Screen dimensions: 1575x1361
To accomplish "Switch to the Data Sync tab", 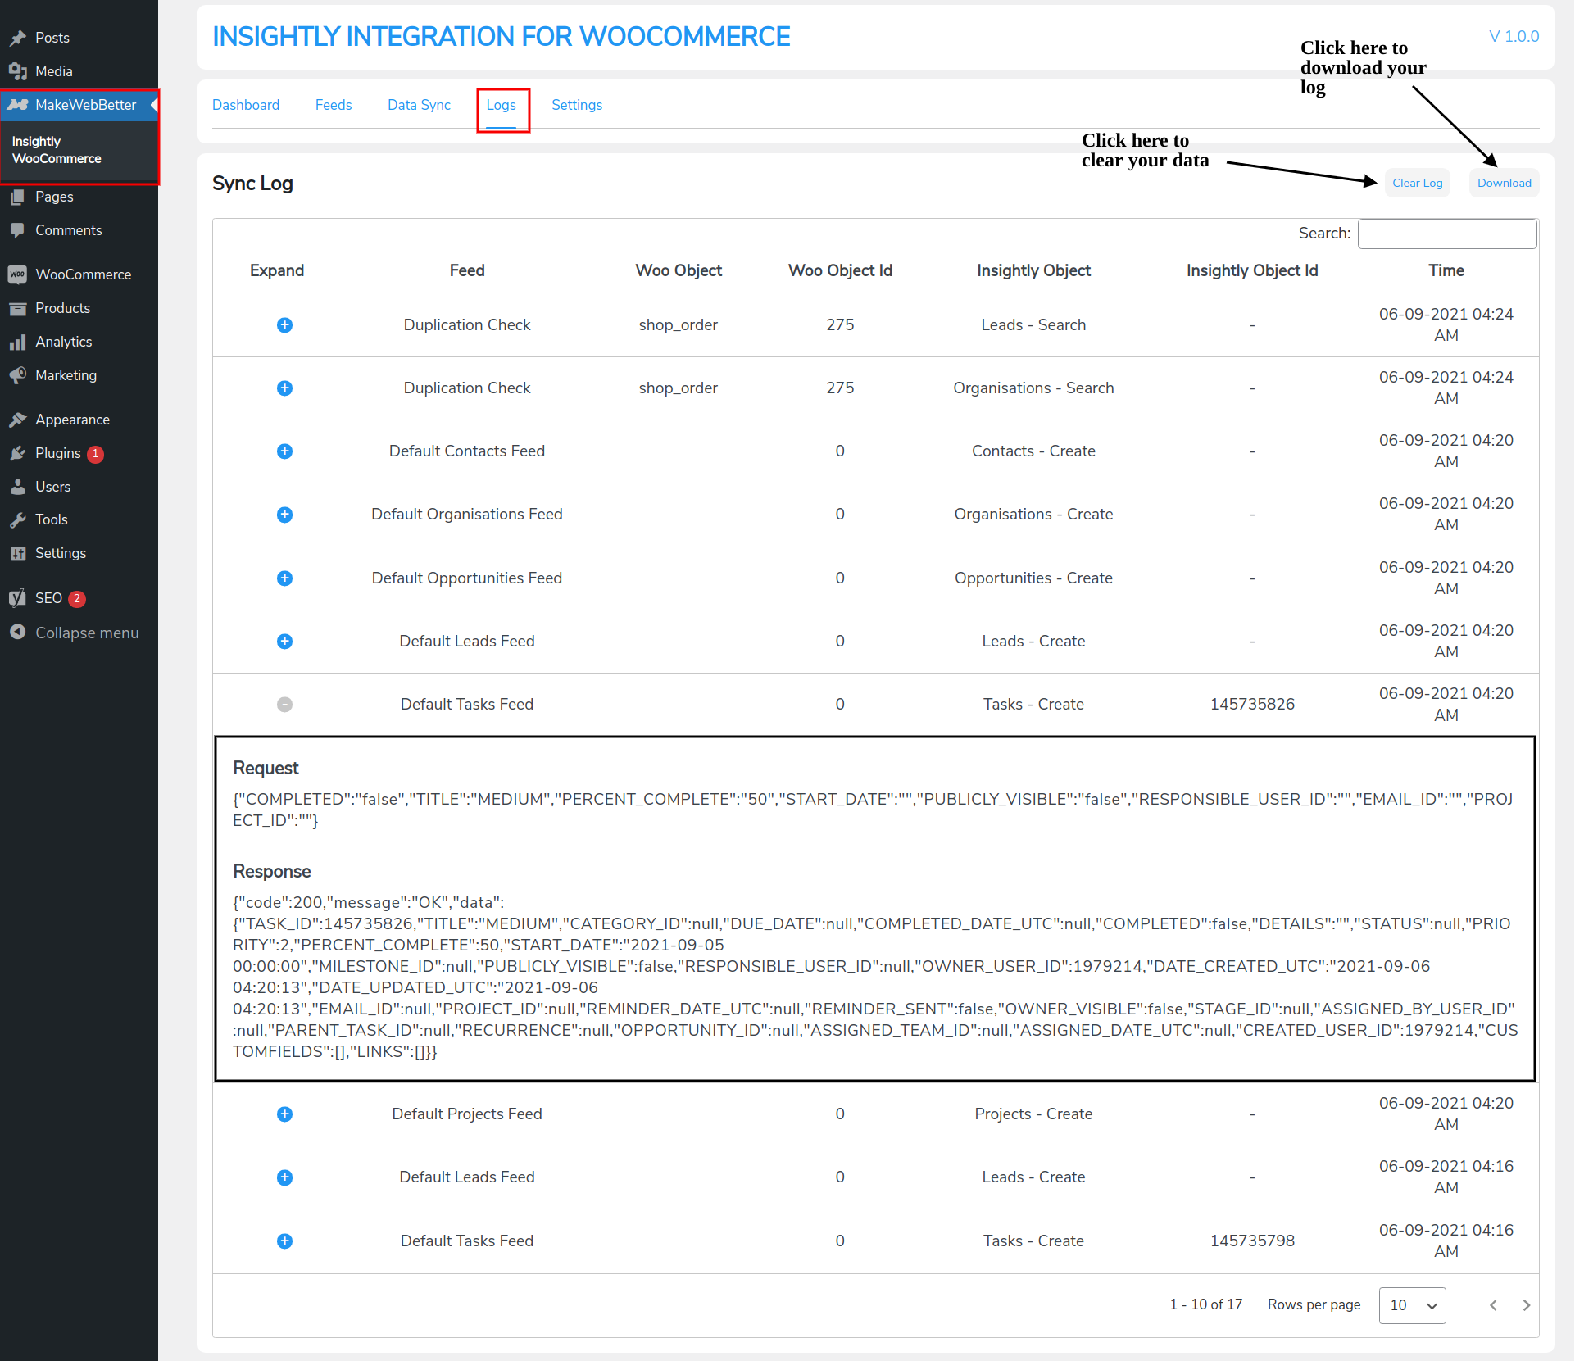I will [x=419, y=105].
